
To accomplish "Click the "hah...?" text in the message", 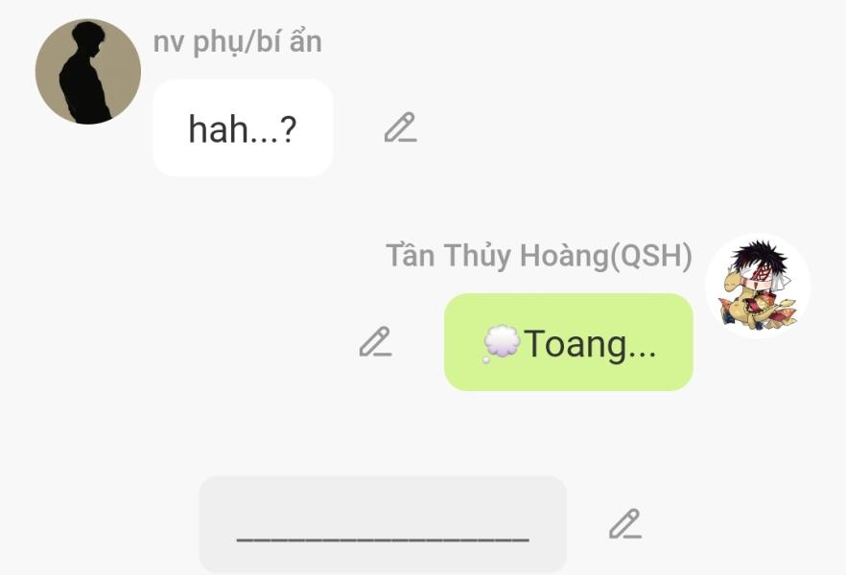I will 243,129.
